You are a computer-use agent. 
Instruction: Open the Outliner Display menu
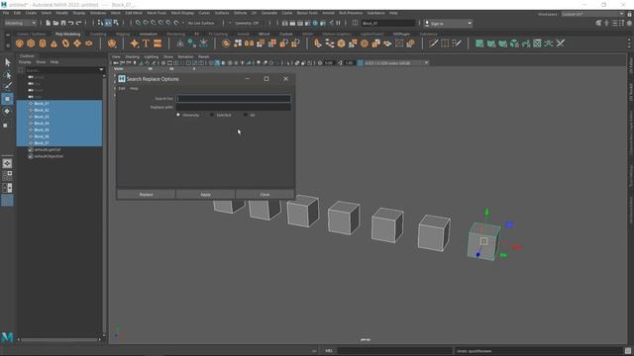(x=25, y=62)
